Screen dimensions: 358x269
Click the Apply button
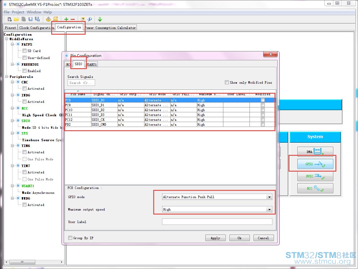click(215, 238)
